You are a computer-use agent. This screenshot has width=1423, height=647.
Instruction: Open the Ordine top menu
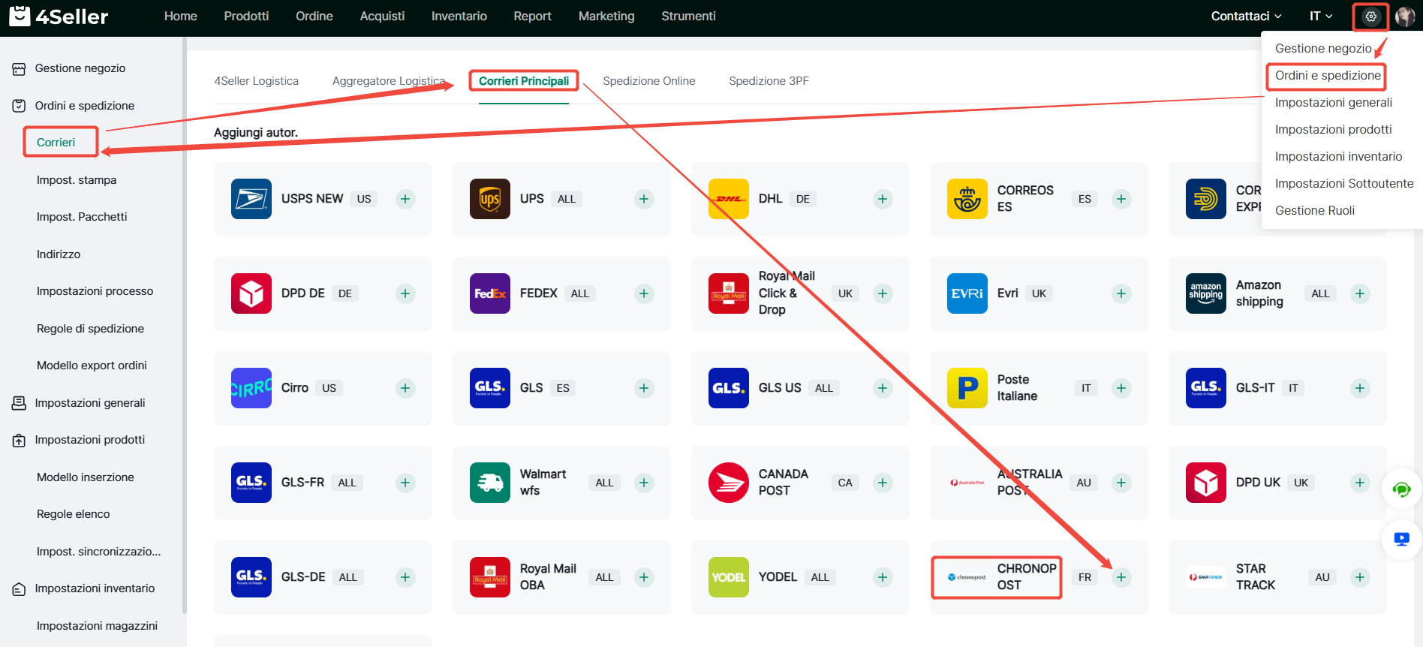[x=314, y=16]
